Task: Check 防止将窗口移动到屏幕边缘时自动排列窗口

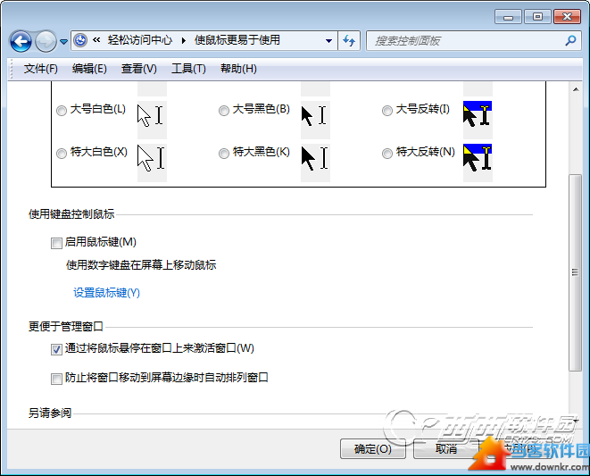Action: (56, 379)
